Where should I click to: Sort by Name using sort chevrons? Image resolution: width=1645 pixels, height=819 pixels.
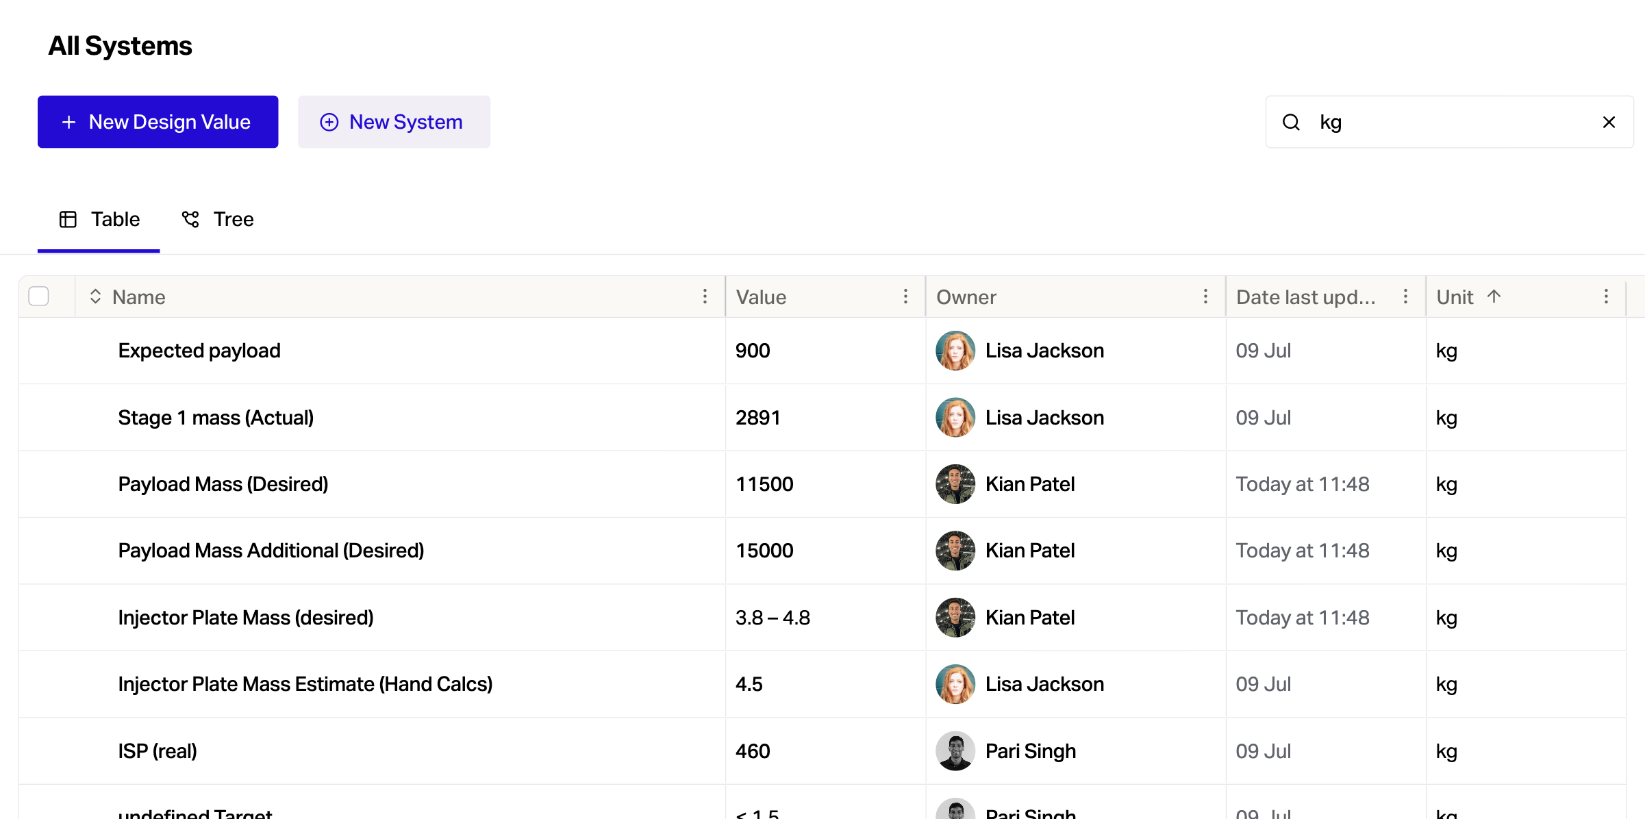click(95, 297)
